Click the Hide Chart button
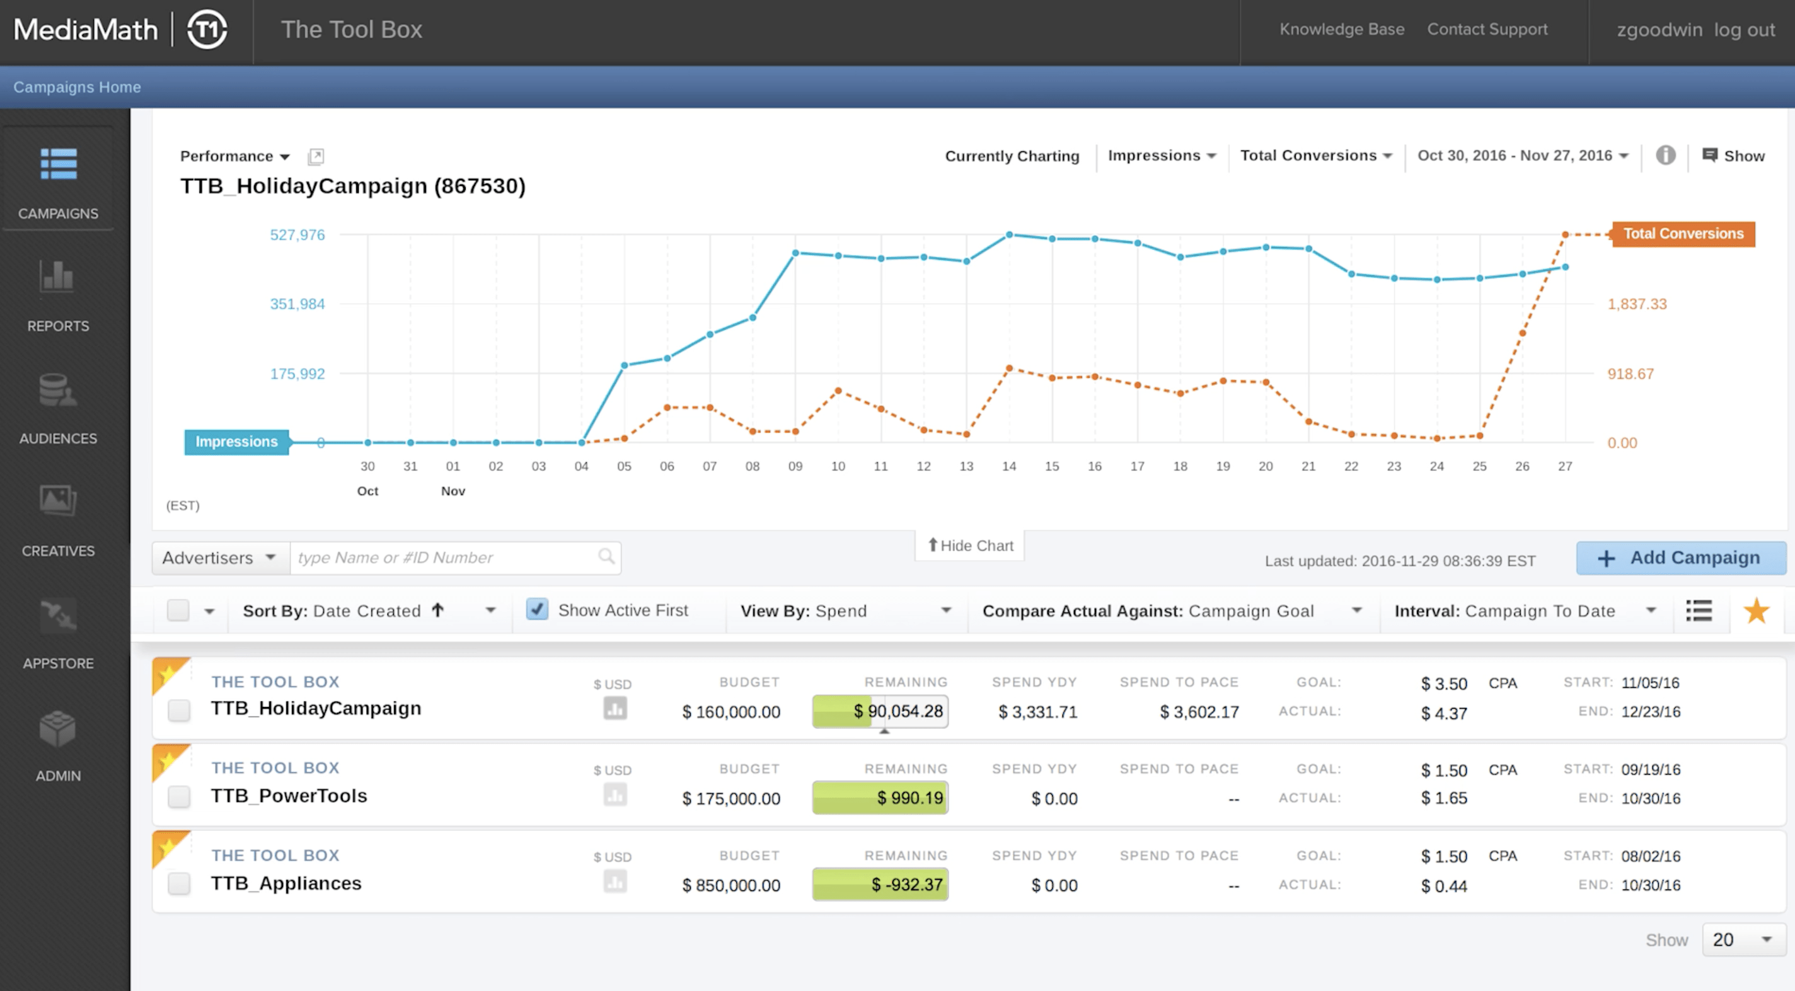The width and height of the screenshot is (1795, 991). pos(969,546)
